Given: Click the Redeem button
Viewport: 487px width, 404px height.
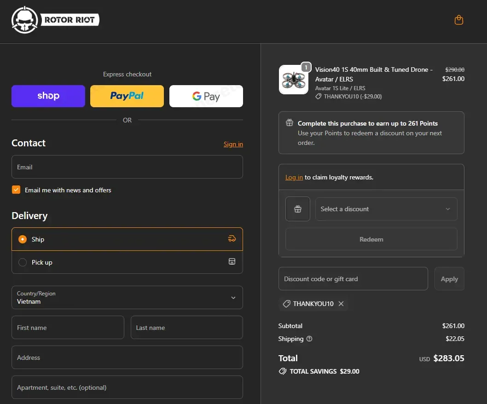Looking at the screenshot, I should pyautogui.click(x=371, y=239).
